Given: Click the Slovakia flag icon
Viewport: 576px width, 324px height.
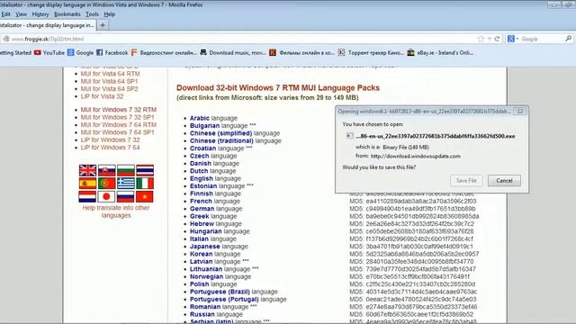Looking at the screenshot, I should (106, 170).
